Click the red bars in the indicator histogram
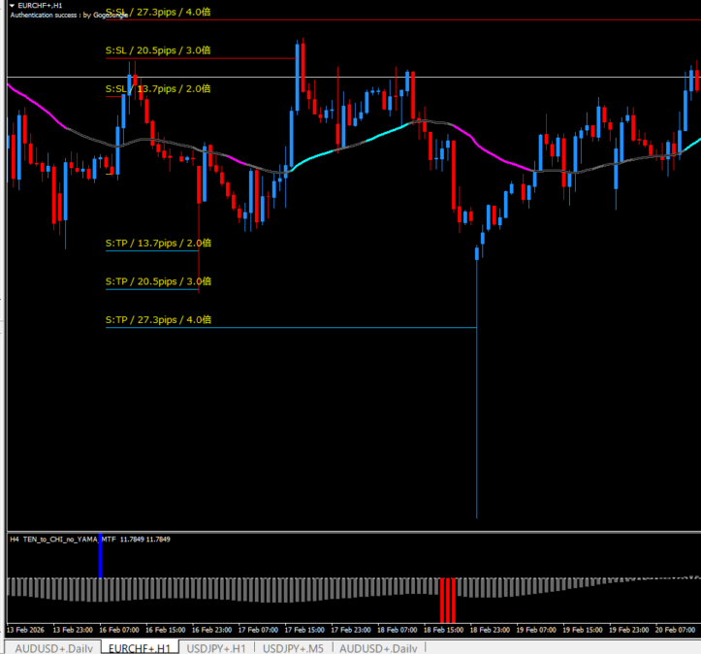Screen dimensions: 701x654 (x=447, y=600)
